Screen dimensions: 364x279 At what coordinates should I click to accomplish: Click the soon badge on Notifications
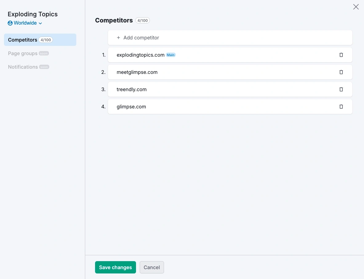(x=44, y=67)
